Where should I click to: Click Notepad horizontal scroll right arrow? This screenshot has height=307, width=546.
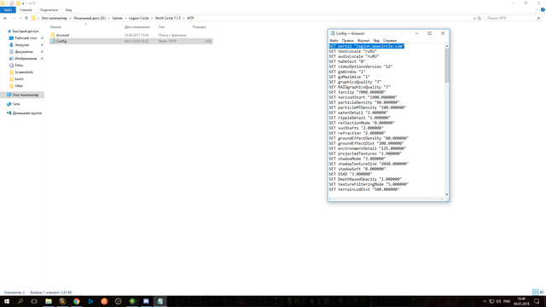[x=442, y=199]
